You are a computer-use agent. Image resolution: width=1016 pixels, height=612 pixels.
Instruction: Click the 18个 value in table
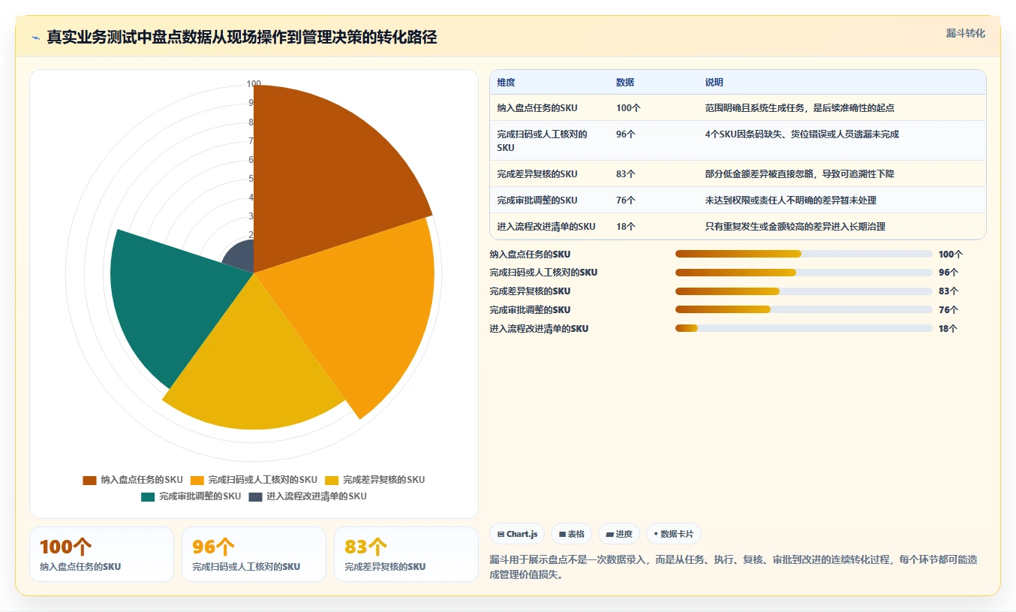tap(626, 227)
